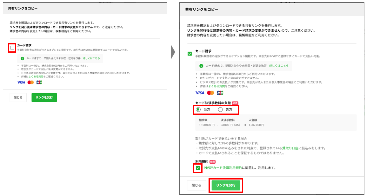366x196 pixels.
Task: Click green info icon in left dialog
Action: (23, 58)
